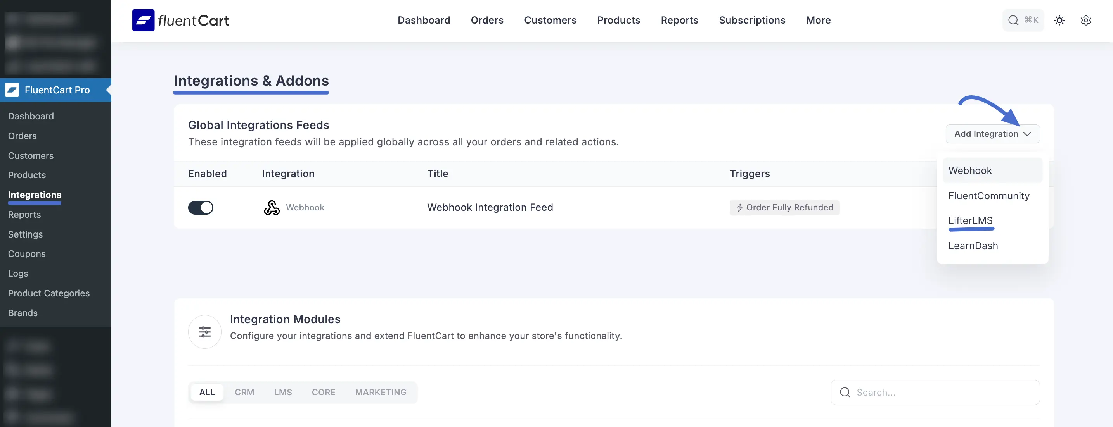Choose LifterLMS from the integration dropdown
Image resolution: width=1113 pixels, height=427 pixels.
(x=970, y=220)
